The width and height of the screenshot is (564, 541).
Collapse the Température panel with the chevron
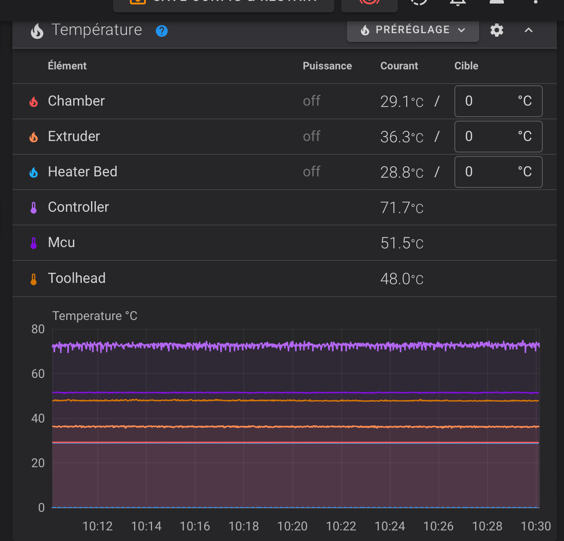tap(529, 30)
